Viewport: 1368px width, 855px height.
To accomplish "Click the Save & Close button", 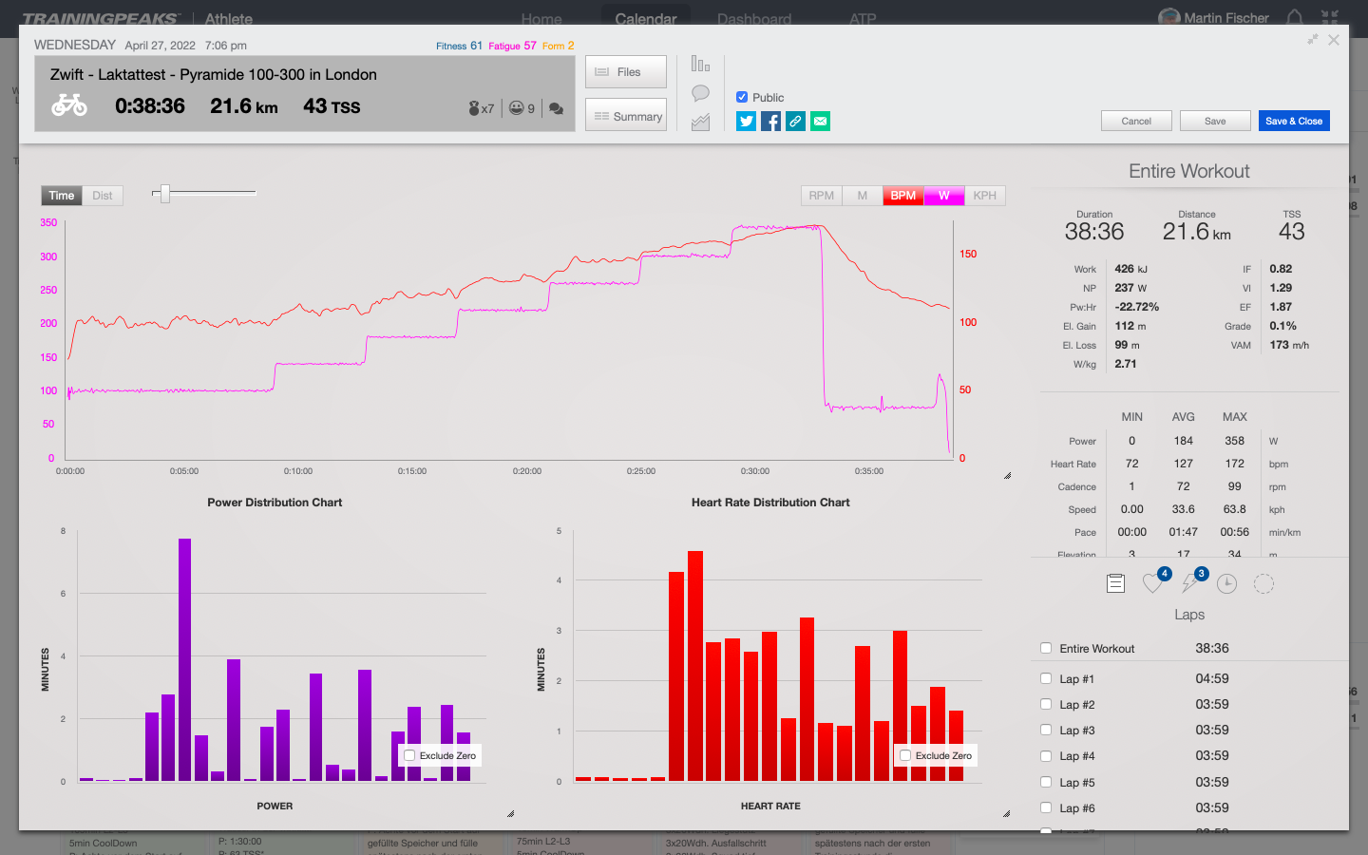I will tap(1293, 121).
